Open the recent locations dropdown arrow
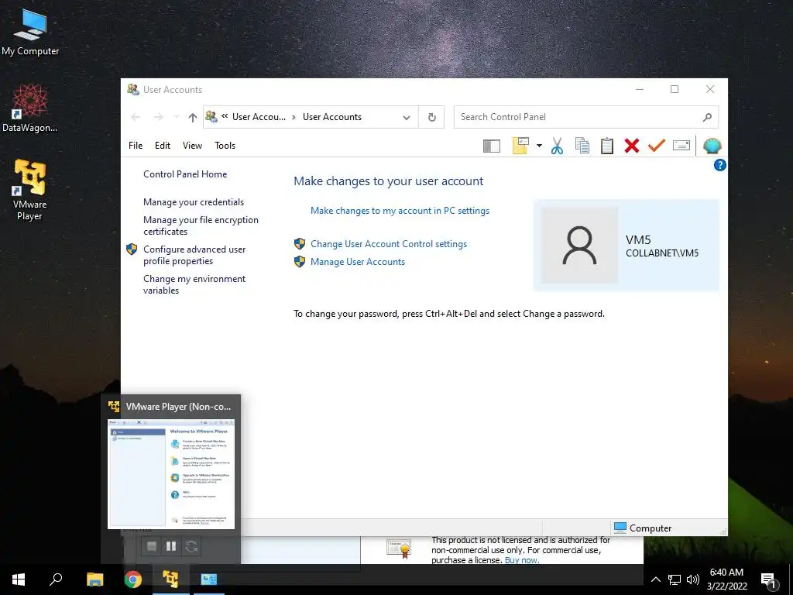Viewport: 793px width, 595px height. click(x=176, y=118)
